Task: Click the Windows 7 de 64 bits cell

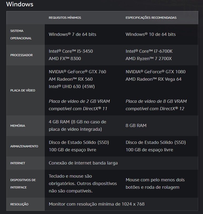Action: tap(72, 34)
